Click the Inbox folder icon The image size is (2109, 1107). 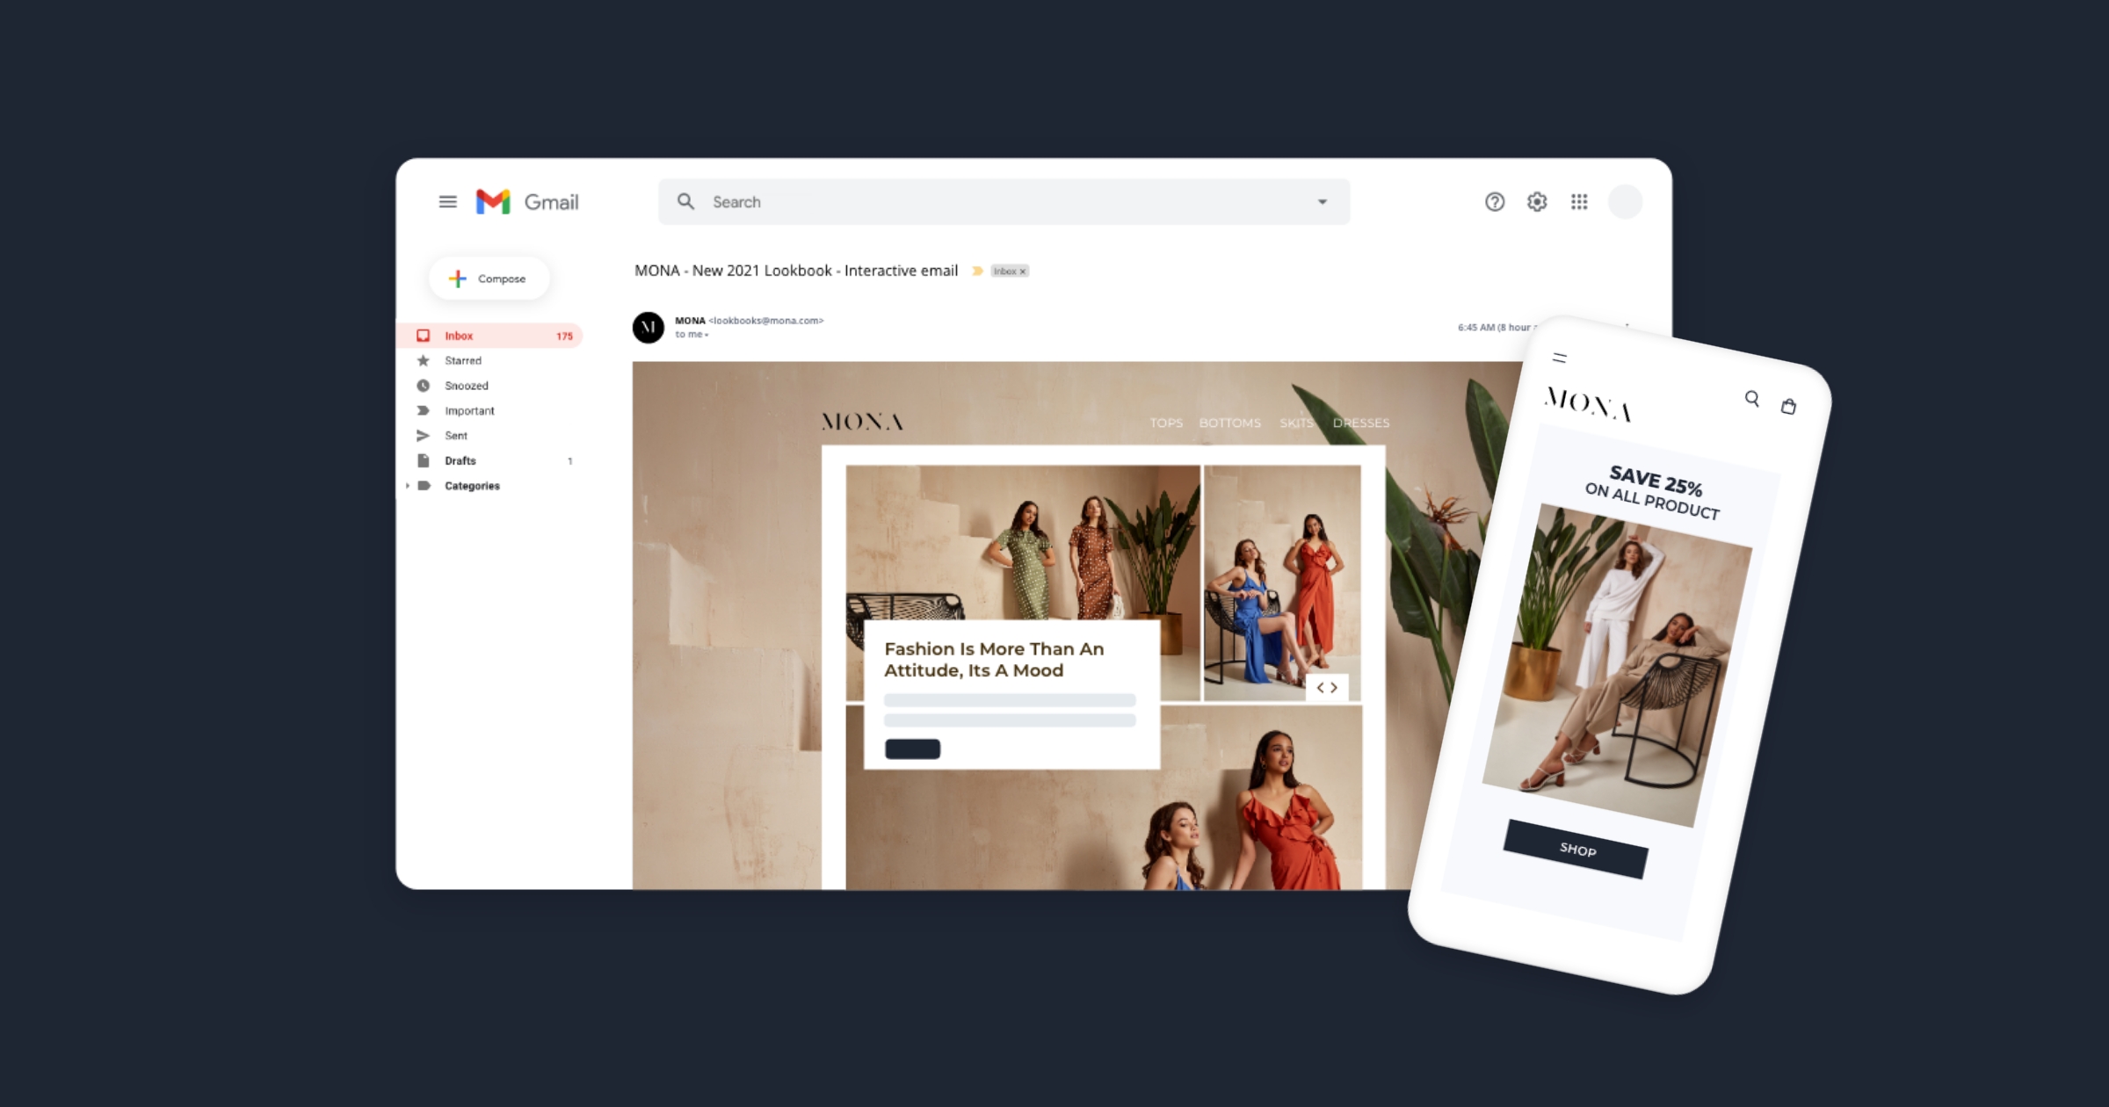click(423, 336)
